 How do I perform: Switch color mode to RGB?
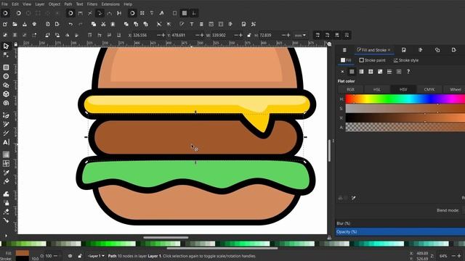coord(350,89)
